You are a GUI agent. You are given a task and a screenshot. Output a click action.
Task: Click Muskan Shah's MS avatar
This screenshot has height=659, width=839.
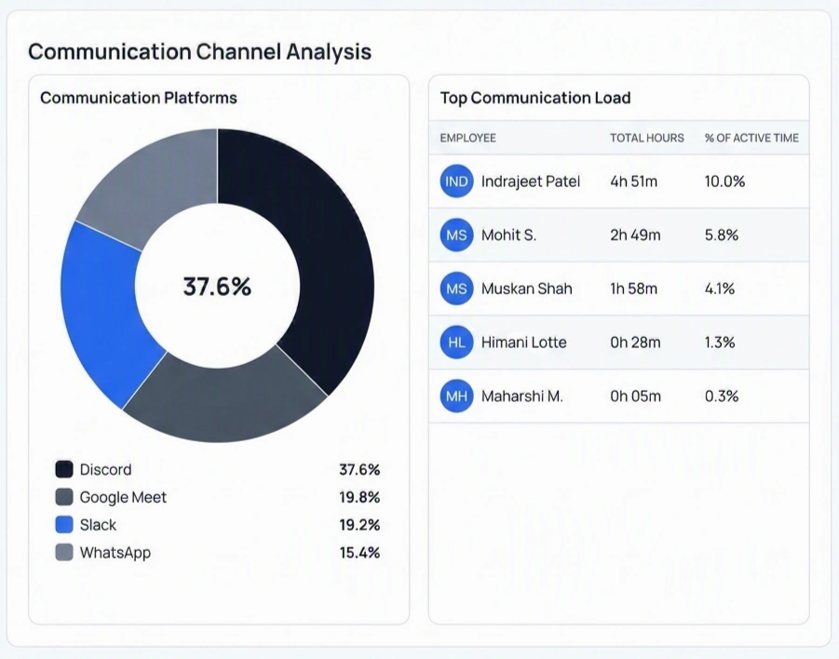pos(456,289)
